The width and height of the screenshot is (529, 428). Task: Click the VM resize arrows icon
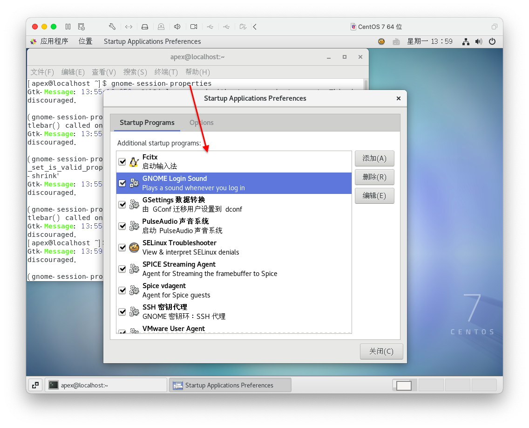(x=129, y=27)
